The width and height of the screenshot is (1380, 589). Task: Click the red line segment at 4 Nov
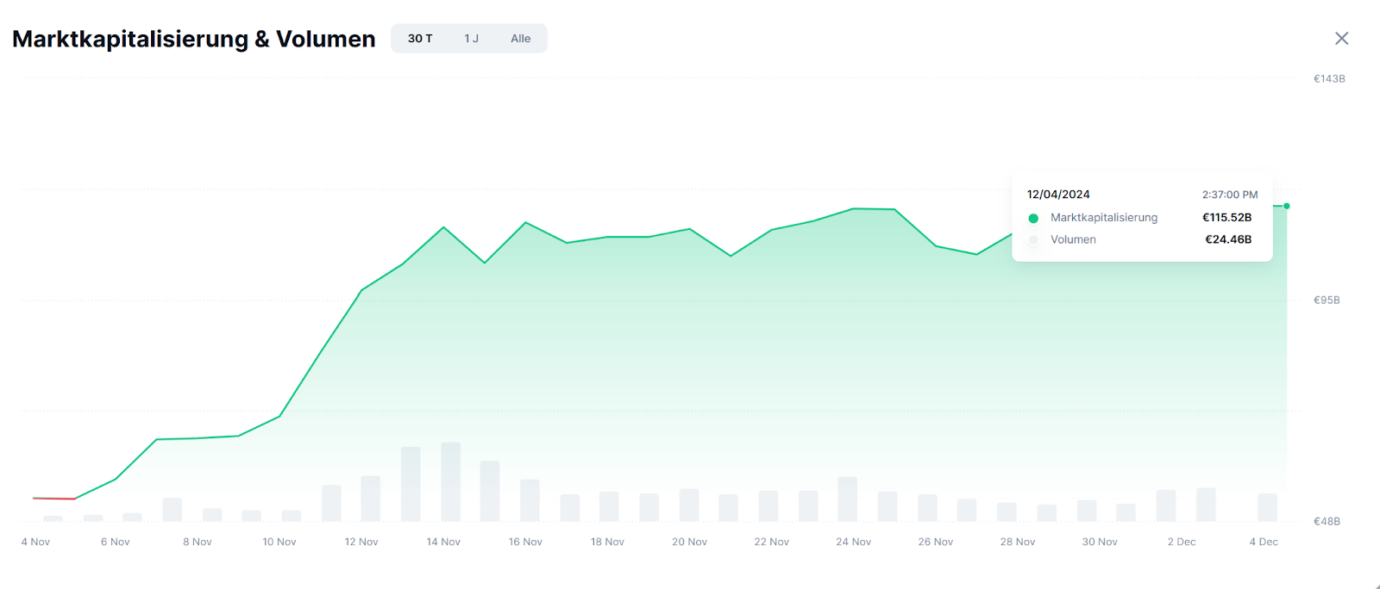click(53, 499)
